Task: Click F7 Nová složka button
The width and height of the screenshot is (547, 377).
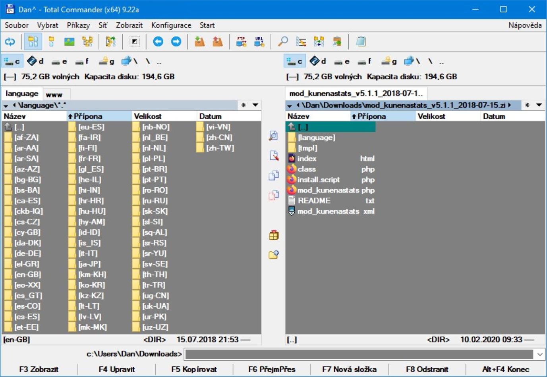Action: click(350, 369)
